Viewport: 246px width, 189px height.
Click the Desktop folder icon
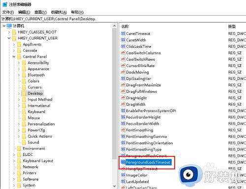pos(24,93)
